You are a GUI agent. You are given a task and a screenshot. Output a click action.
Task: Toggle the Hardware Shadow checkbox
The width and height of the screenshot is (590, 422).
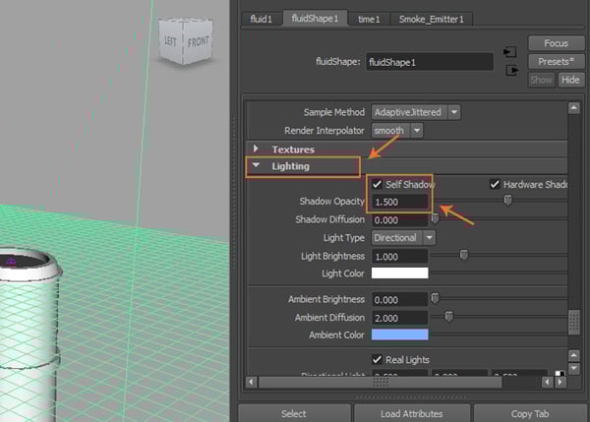tap(495, 184)
